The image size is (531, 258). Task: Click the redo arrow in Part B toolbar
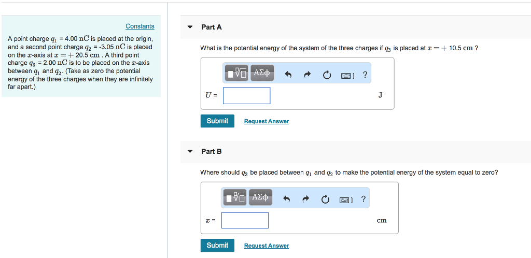306,200
